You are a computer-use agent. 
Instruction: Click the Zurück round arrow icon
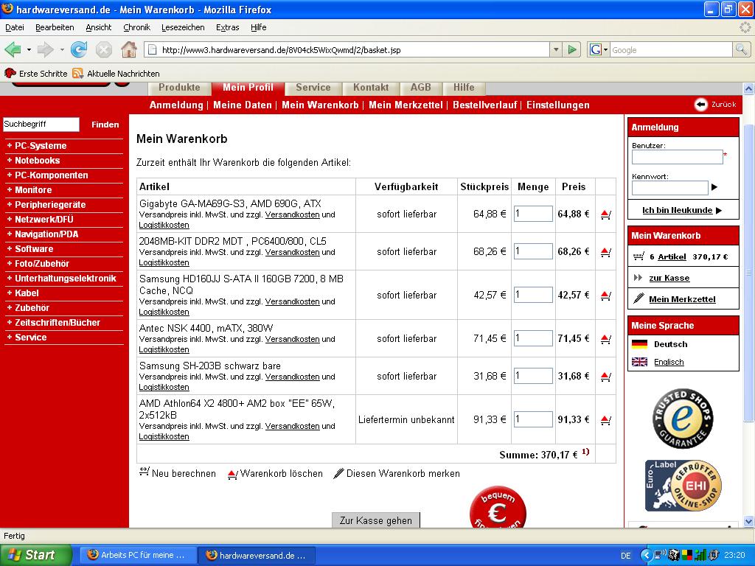[x=700, y=105]
